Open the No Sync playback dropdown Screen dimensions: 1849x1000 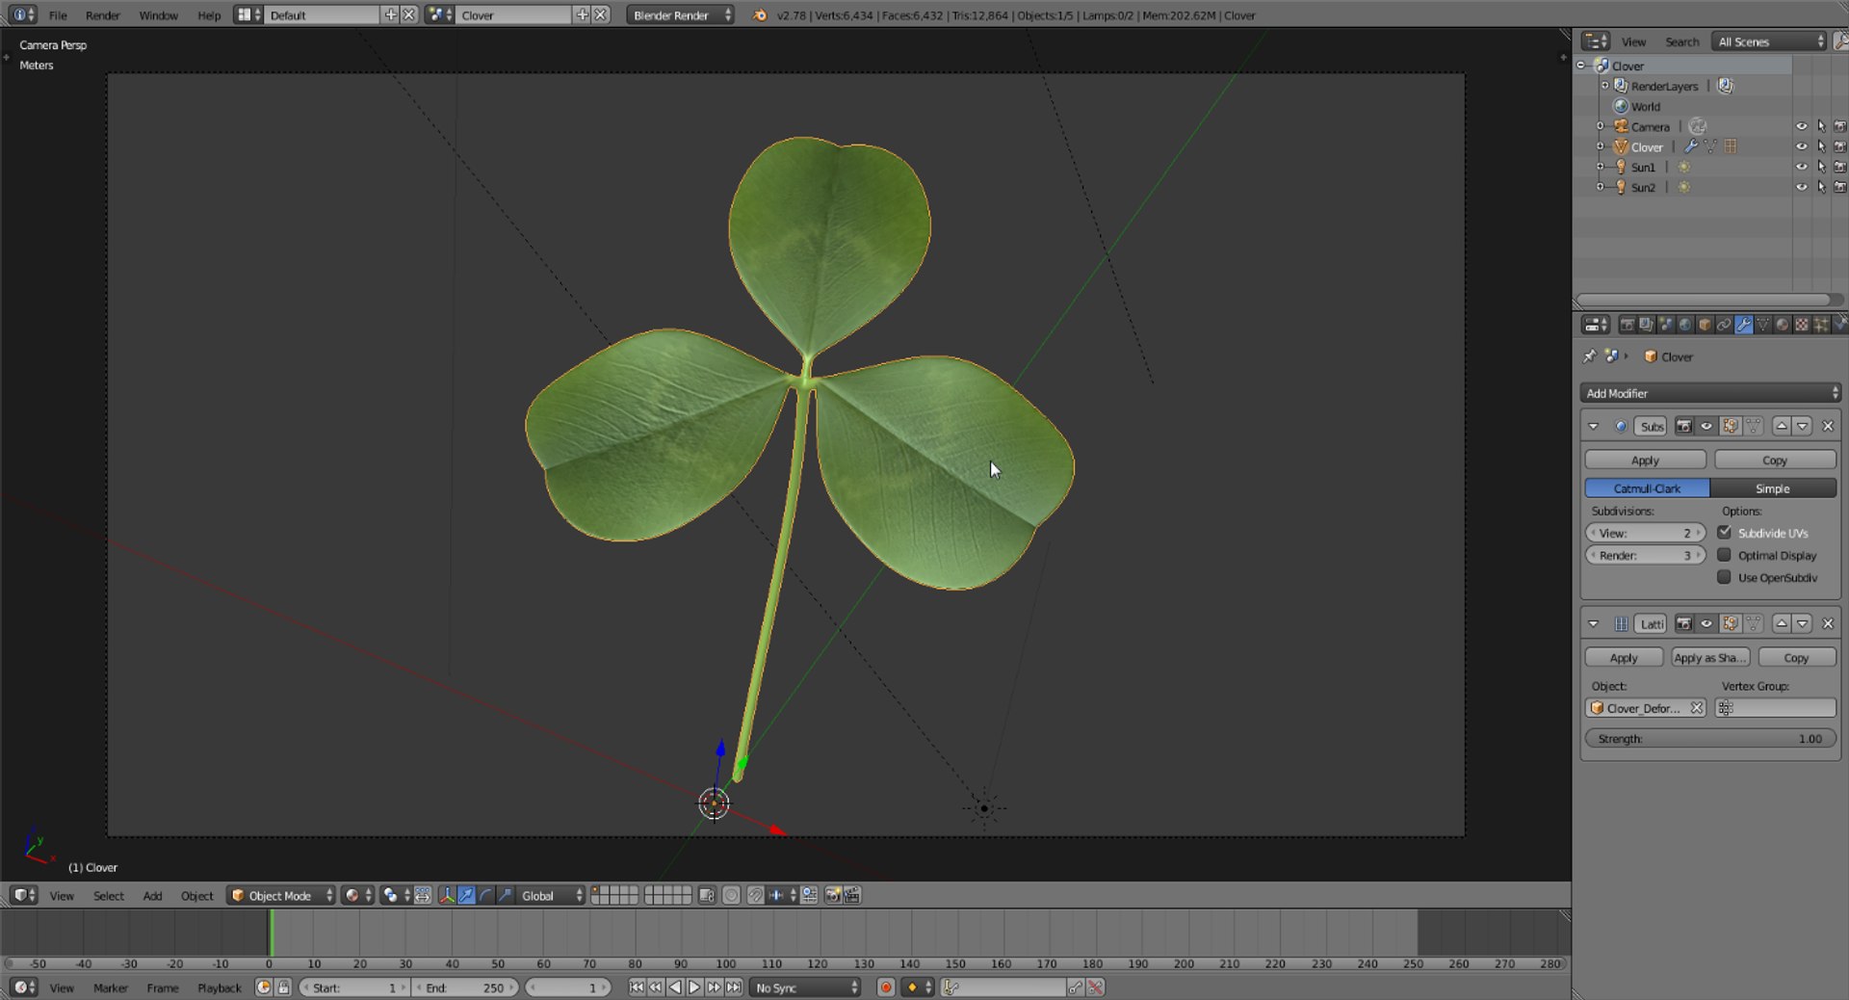[805, 987]
